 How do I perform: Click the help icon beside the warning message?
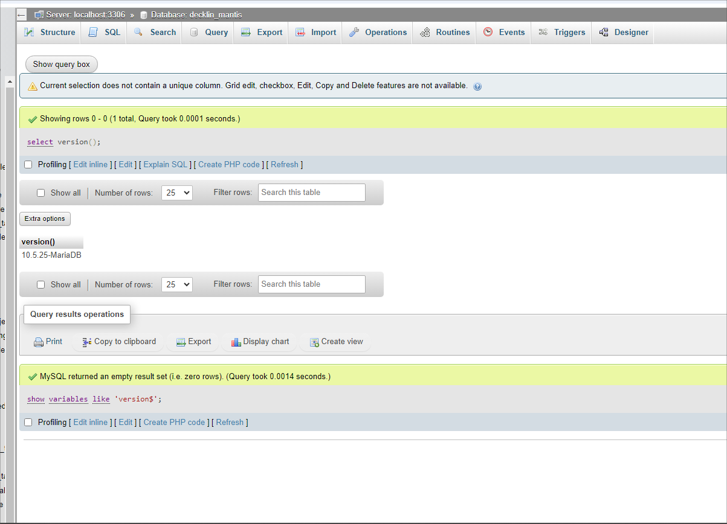[x=477, y=86]
